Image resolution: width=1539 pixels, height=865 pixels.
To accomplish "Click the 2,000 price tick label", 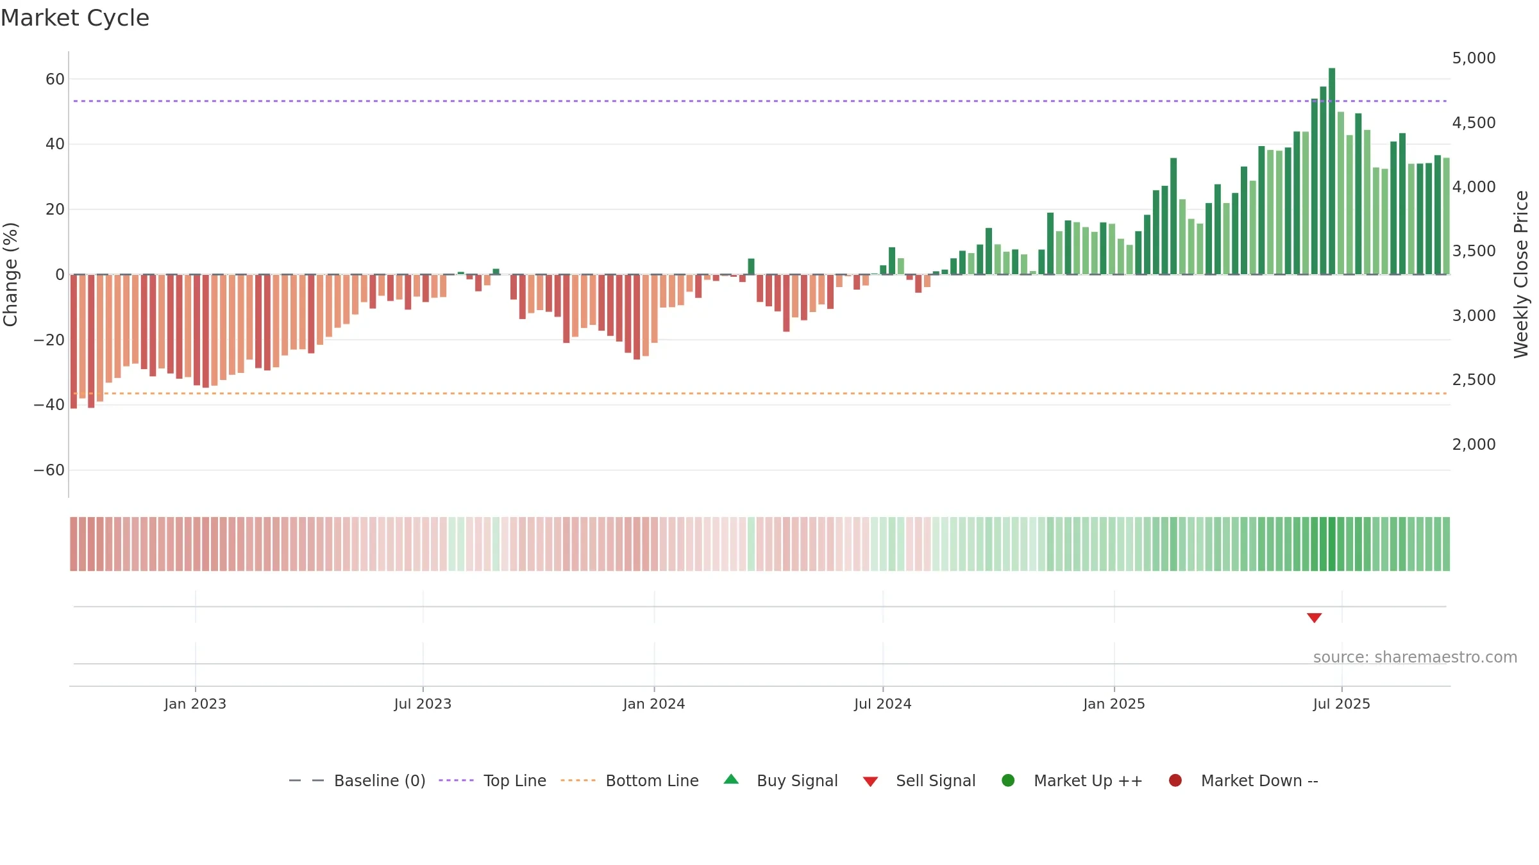I will pyautogui.click(x=1474, y=445).
